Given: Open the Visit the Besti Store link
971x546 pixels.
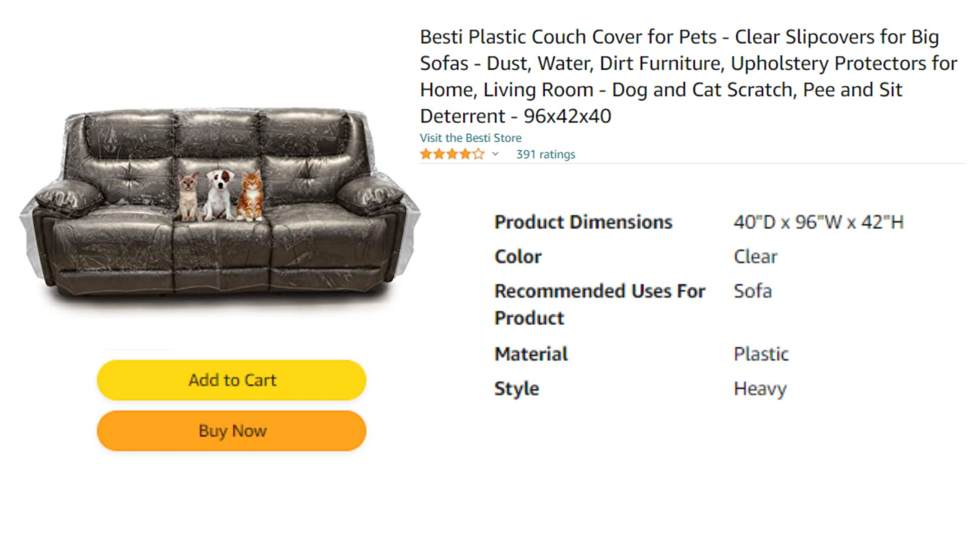Looking at the screenshot, I should click(x=470, y=138).
